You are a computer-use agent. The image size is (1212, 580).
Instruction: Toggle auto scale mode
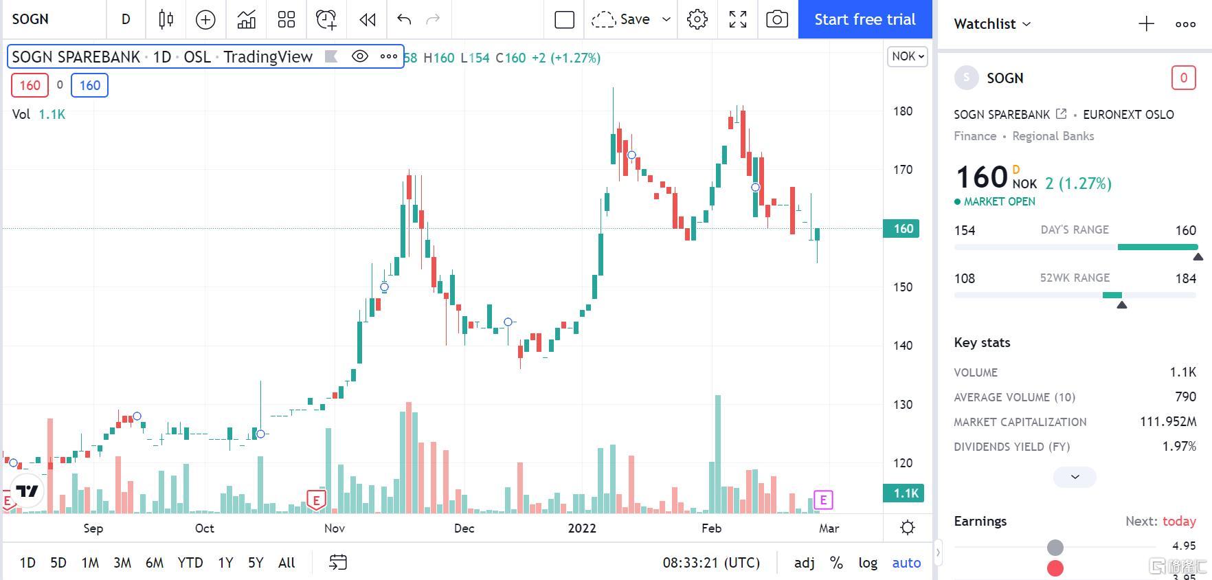coord(906,563)
